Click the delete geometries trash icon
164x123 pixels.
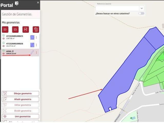[x=36, y=29]
